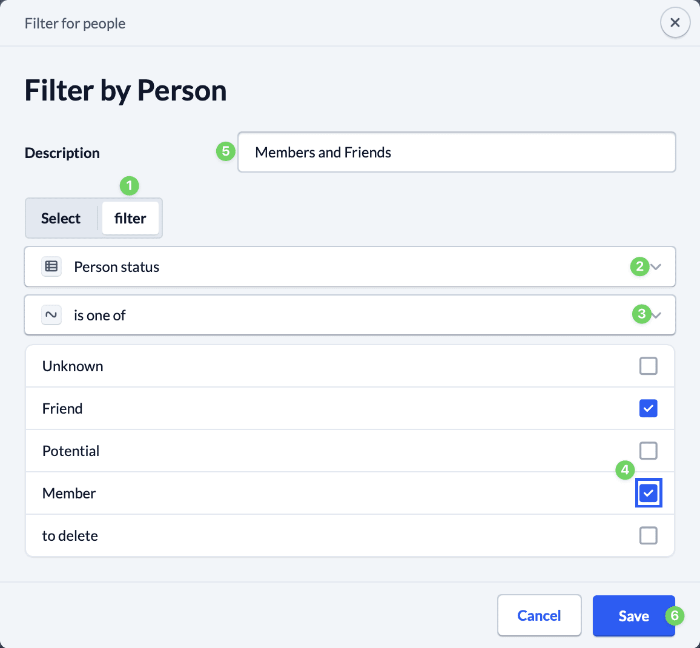Viewport: 700px width, 648px height.
Task: Focus the Description text field
Action: [x=457, y=153]
